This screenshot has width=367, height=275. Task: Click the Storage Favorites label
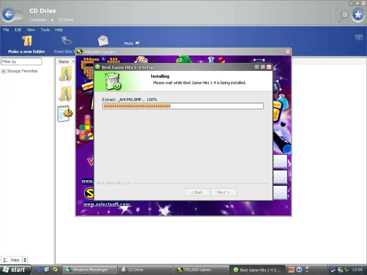click(x=22, y=71)
